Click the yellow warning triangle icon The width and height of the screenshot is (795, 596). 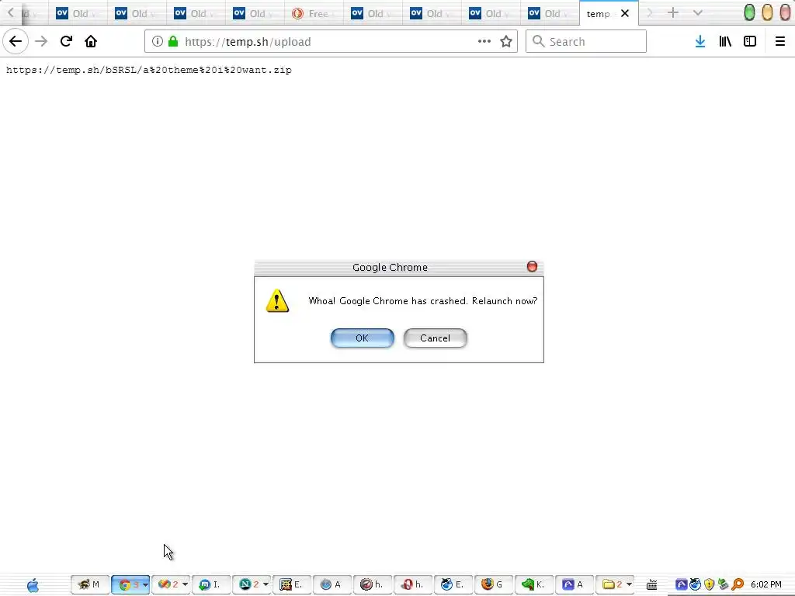(277, 301)
